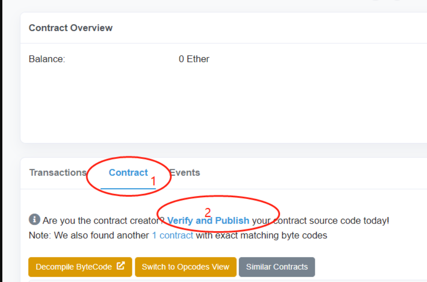Click the 'your contract source code today!' text
Screen dimensions: 427x282
coord(320,220)
